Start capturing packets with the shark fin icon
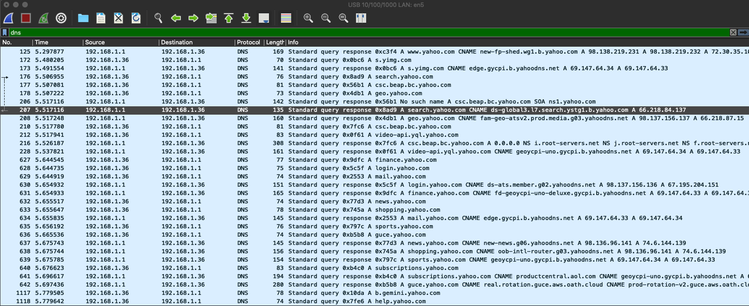 point(8,18)
